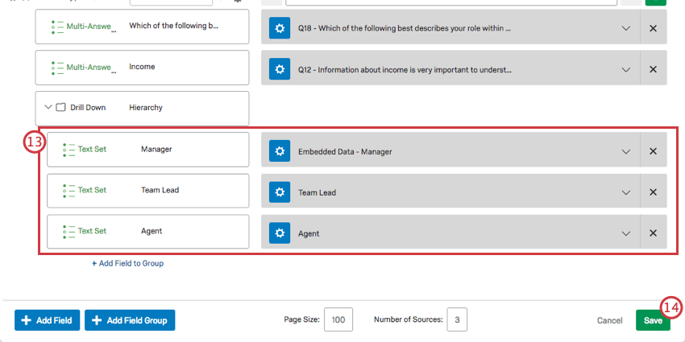Expand dropdown for Q12 income source
The image size is (685, 342).
tap(626, 70)
